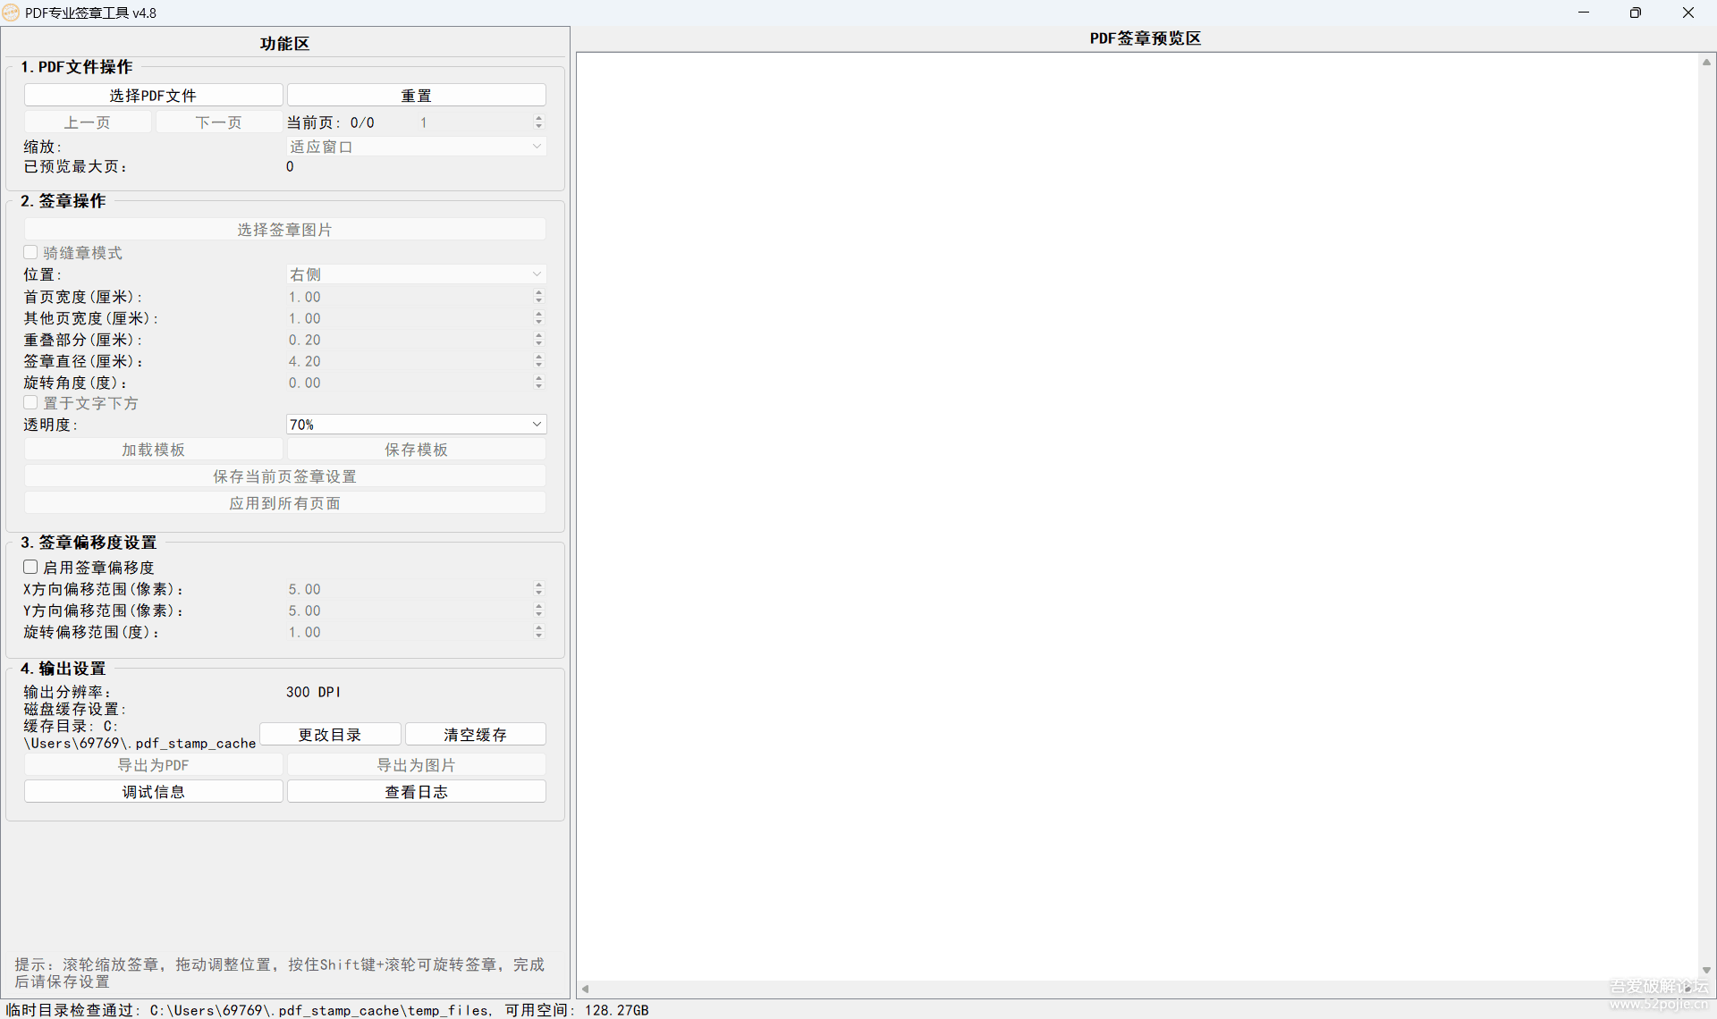Enable the 骑缝章模式 checkbox

[x=31, y=253]
